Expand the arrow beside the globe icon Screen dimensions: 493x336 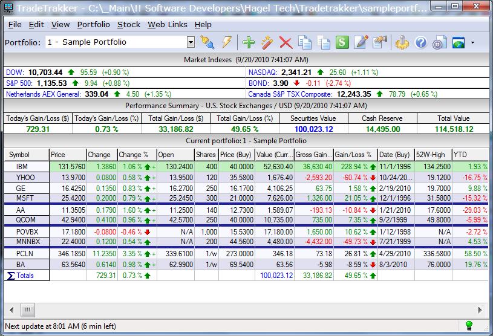tap(472, 43)
